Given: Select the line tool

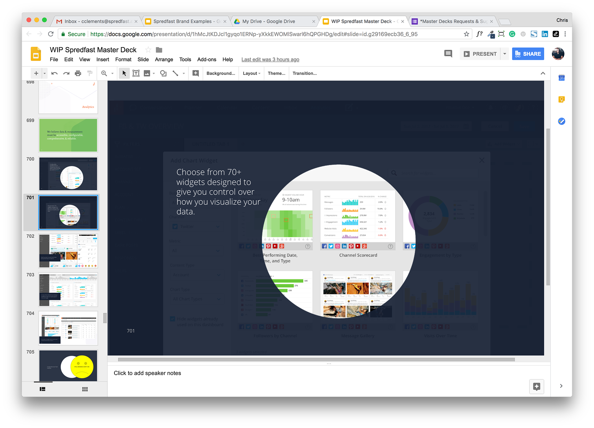Looking at the screenshot, I should 175,73.
